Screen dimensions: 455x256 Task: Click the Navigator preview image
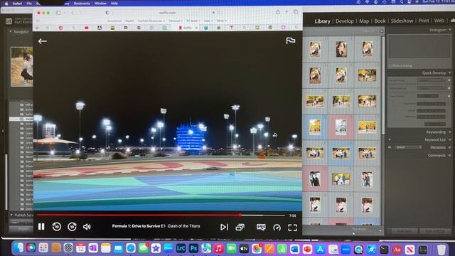[x=22, y=67]
